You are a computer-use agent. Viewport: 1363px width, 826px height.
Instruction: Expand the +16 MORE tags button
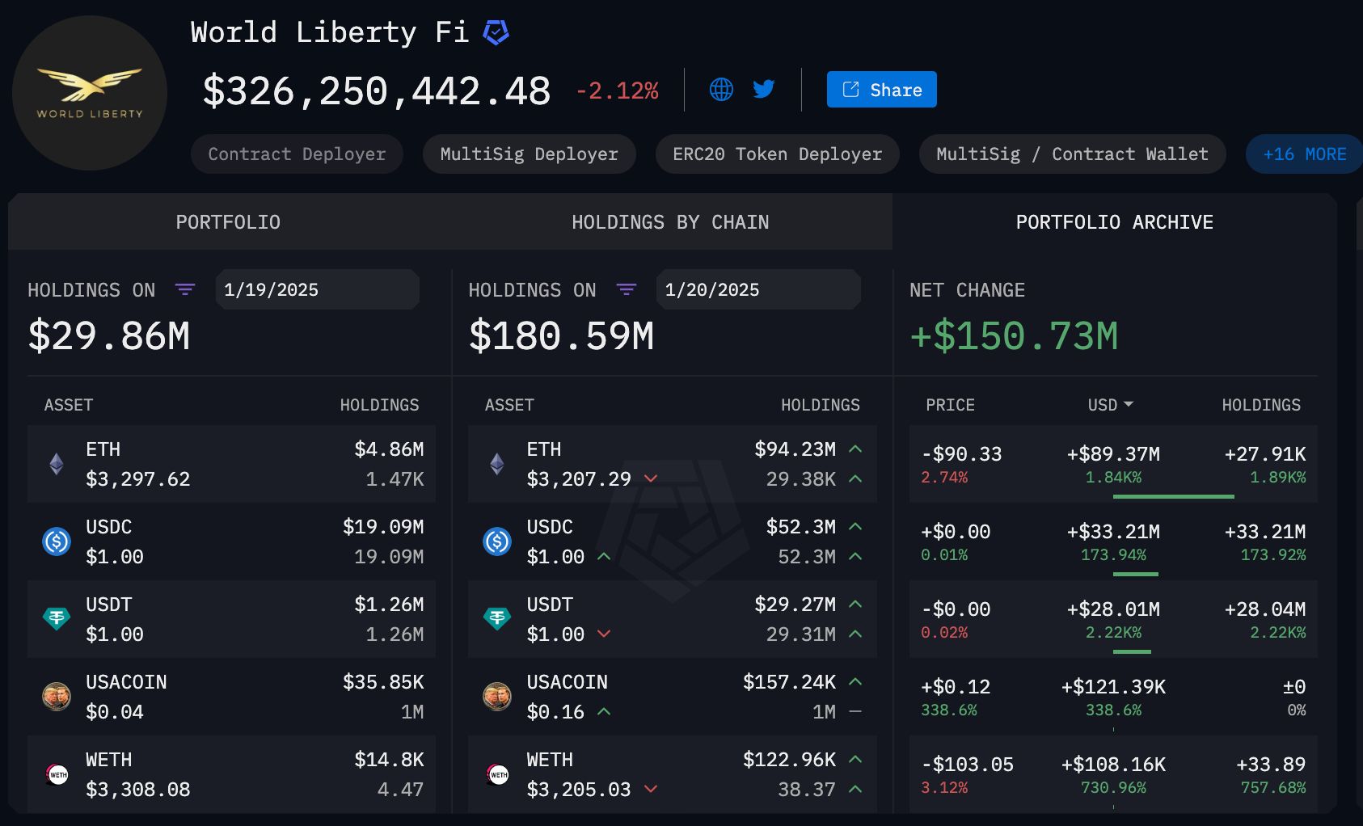tap(1303, 154)
